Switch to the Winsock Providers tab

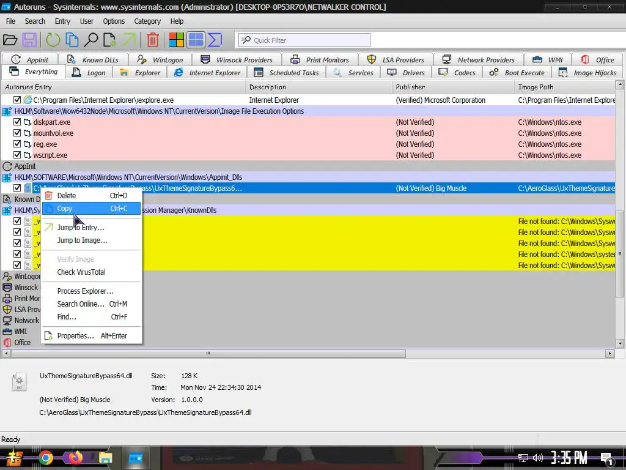pos(237,59)
